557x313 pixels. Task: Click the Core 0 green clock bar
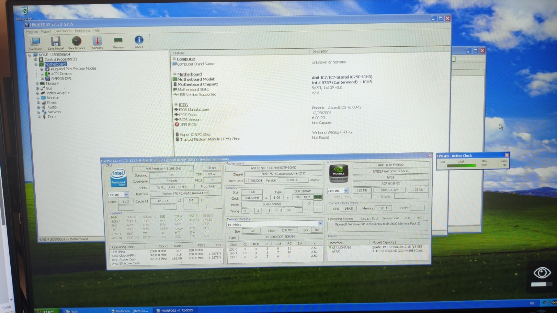461,166
